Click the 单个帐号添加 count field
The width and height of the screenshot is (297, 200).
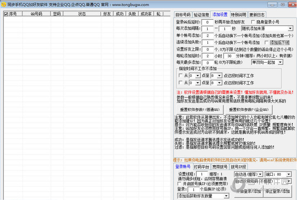[x=208, y=36]
